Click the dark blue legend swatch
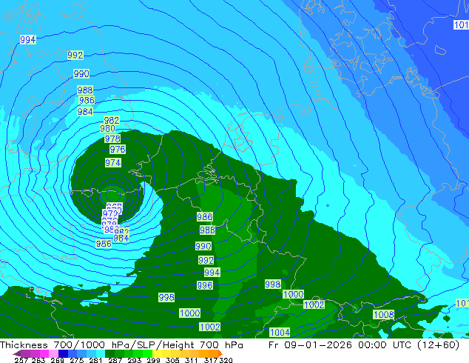This screenshot has height=363, width=469. 63,353
